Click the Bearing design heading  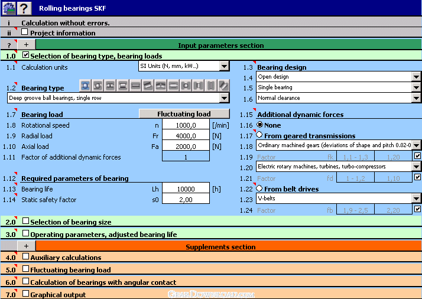281,67
